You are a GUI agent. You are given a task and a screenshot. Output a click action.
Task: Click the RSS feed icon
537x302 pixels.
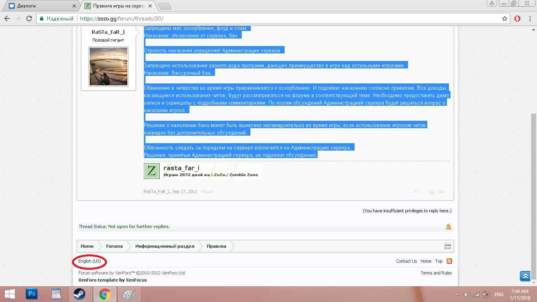coord(449,261)
